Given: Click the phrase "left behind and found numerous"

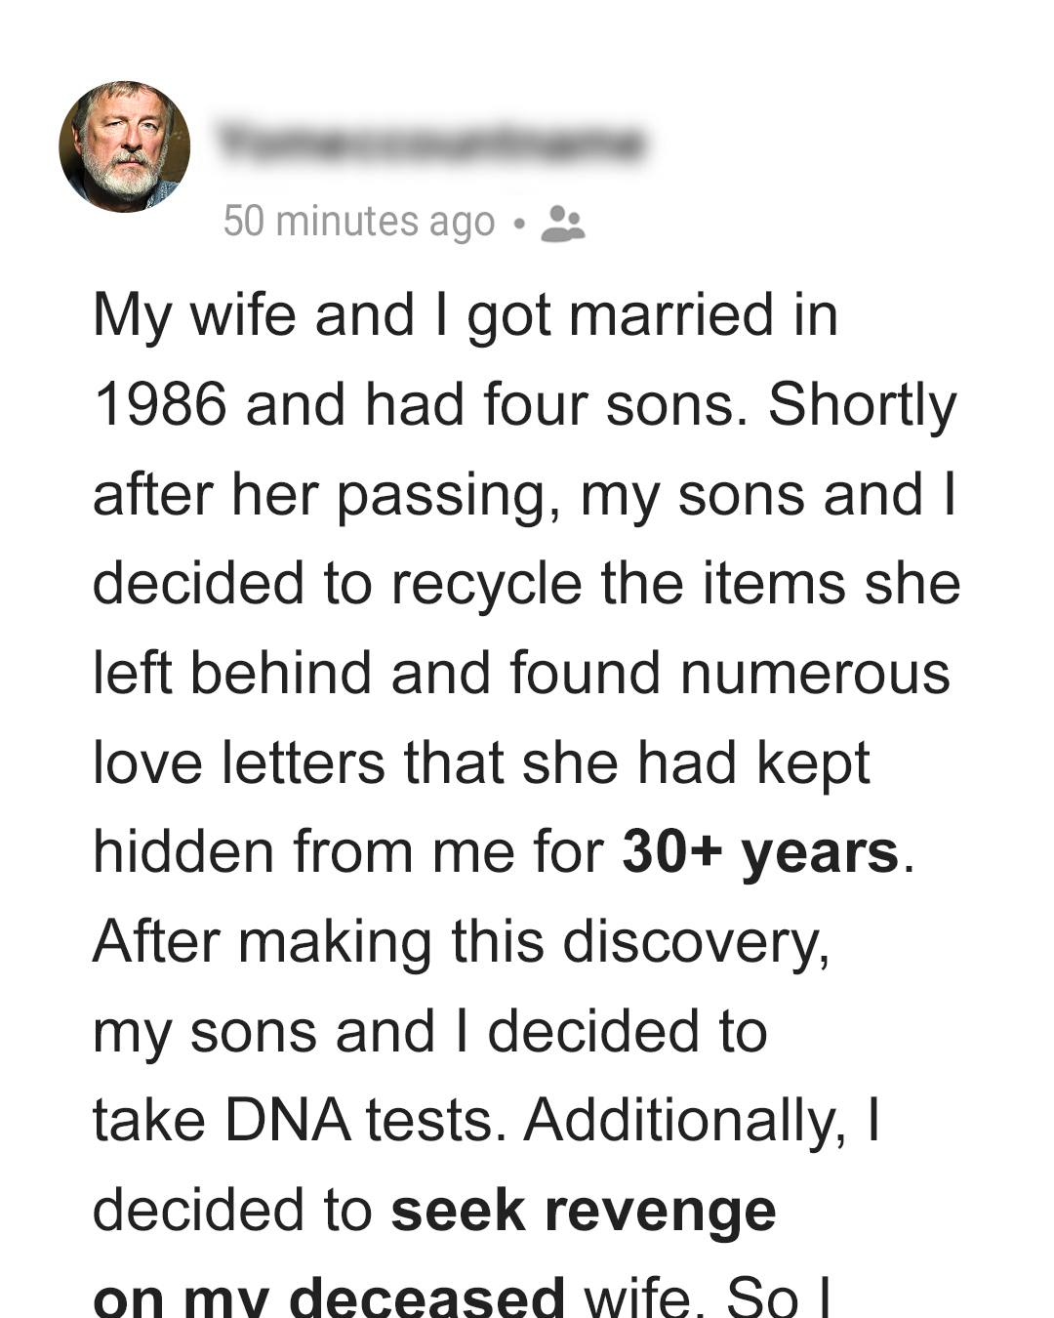Looking at the screenshot, I should (x=521, y=674).
